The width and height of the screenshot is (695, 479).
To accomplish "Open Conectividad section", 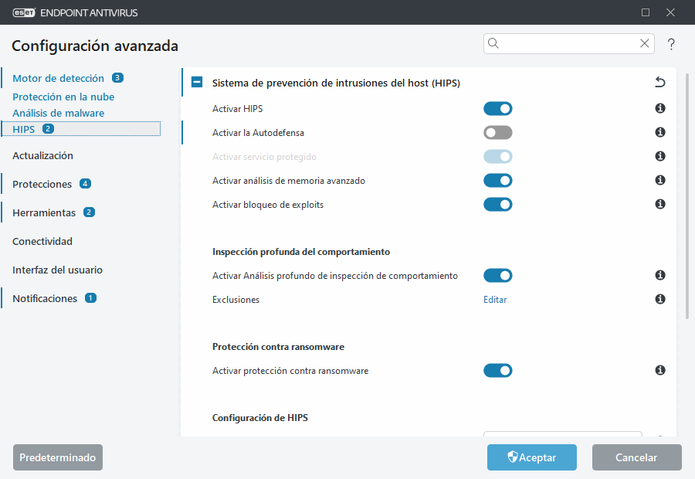I will [42, 241].
